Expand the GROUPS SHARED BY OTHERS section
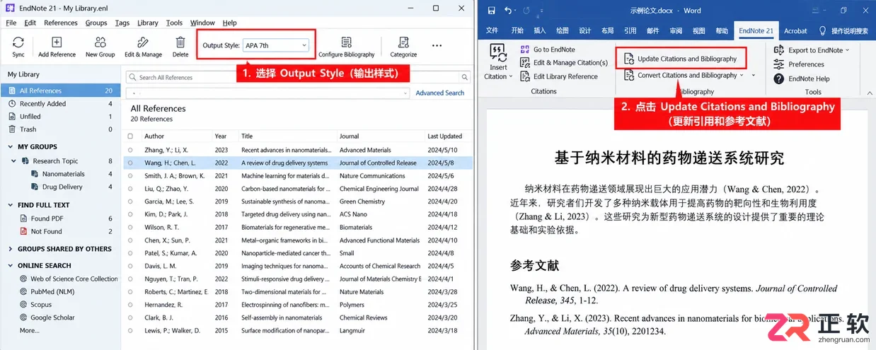 [x=11, y=249]
